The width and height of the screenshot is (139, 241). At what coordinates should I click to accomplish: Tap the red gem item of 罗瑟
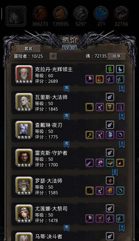click(x=110, y=180)
